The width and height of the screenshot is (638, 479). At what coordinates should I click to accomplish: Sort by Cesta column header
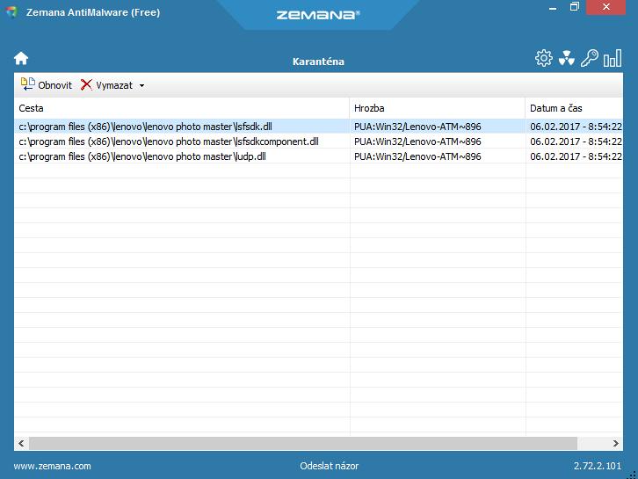click(x=182, y=108)
